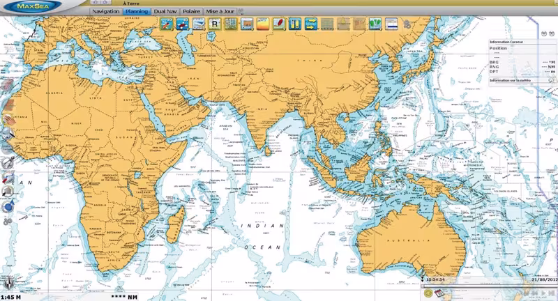Click the blue icon with yellow vertical bars
The height and width of the screenshot is (301, 558).
295,24
